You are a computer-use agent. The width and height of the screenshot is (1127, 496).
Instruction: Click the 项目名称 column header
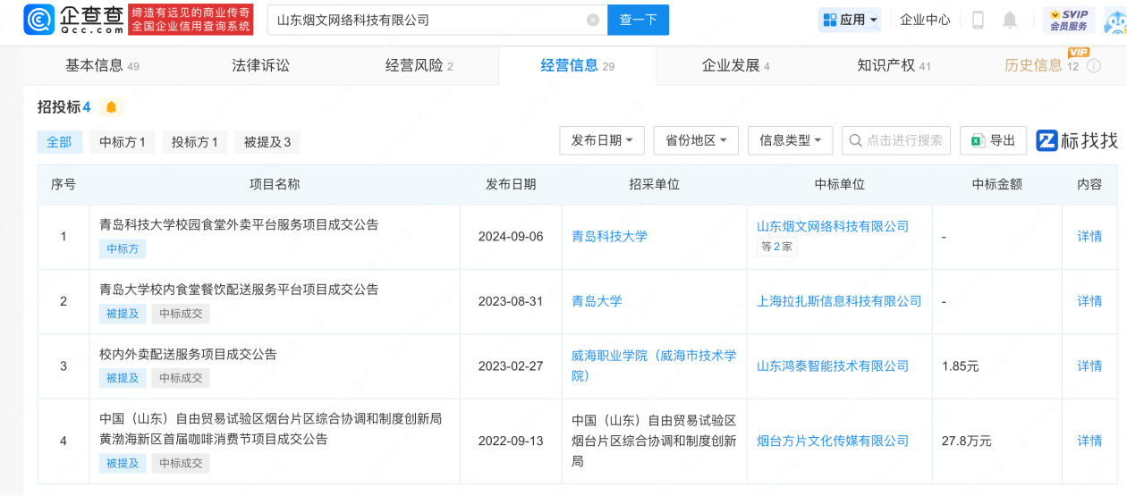click(275, 184)
